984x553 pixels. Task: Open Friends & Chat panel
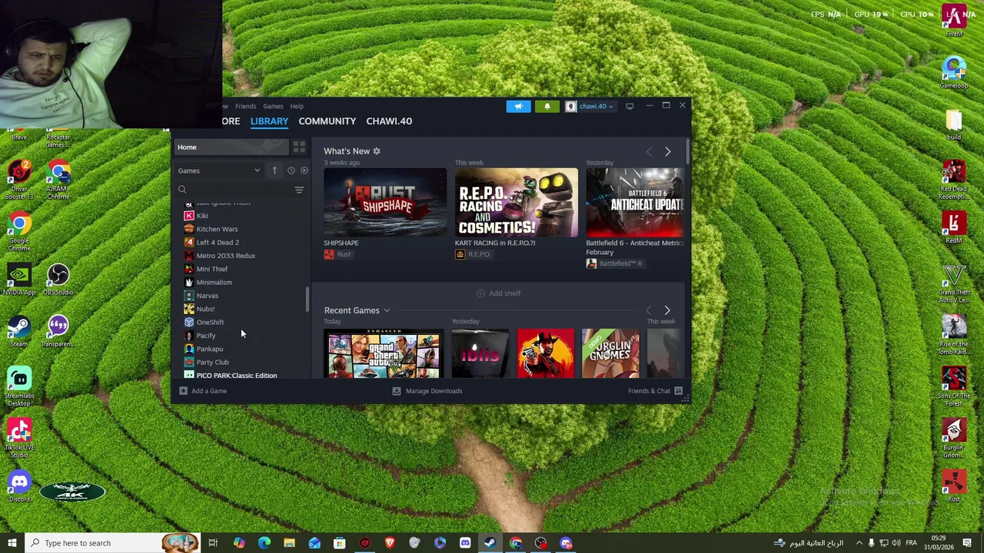(655, 391)
